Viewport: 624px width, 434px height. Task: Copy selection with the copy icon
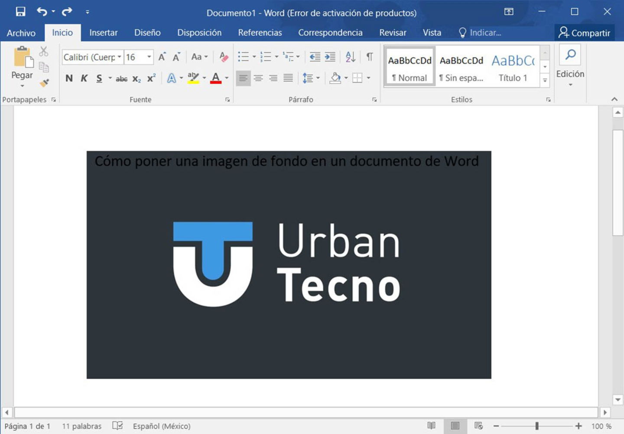[44, 67]
